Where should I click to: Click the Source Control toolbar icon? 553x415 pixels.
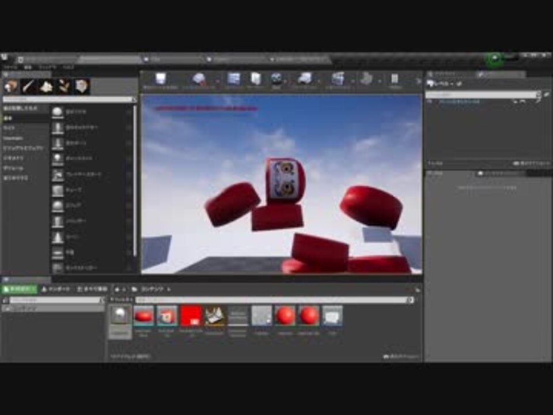tap(200, 79)
